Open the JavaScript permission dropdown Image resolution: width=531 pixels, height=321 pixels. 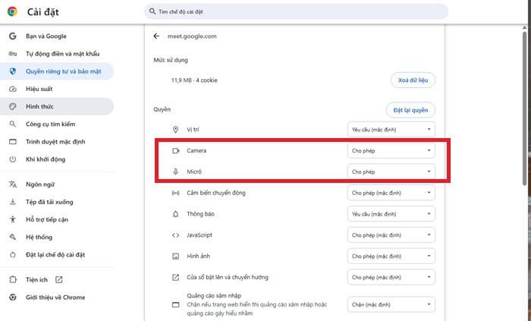tap(391, 235)
